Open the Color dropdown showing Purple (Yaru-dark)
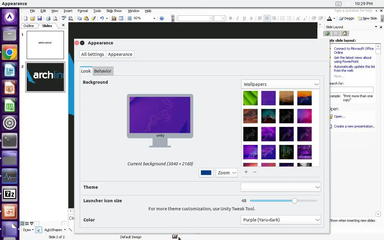The height and width of the screenshot is (240, 384). (281, 220)
